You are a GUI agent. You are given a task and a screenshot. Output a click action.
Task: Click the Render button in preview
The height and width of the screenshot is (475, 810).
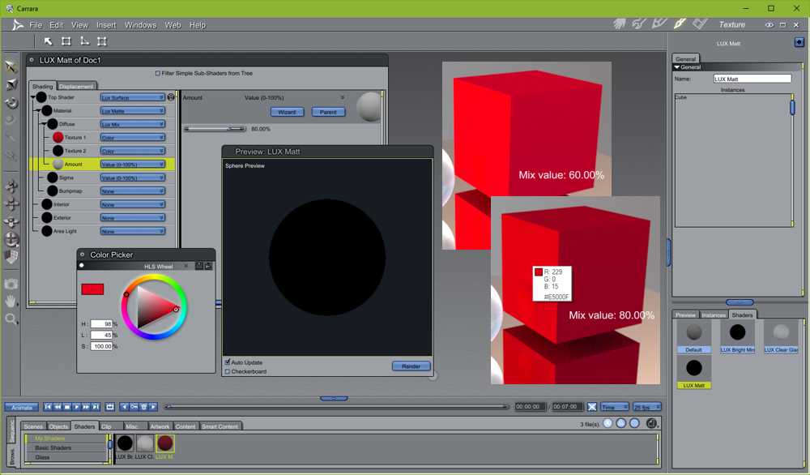pos(411,366)
